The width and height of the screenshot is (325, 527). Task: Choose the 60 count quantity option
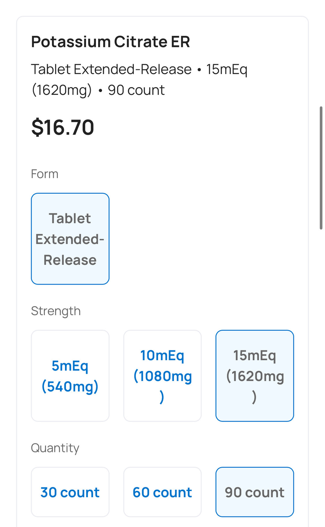[162, 492]
